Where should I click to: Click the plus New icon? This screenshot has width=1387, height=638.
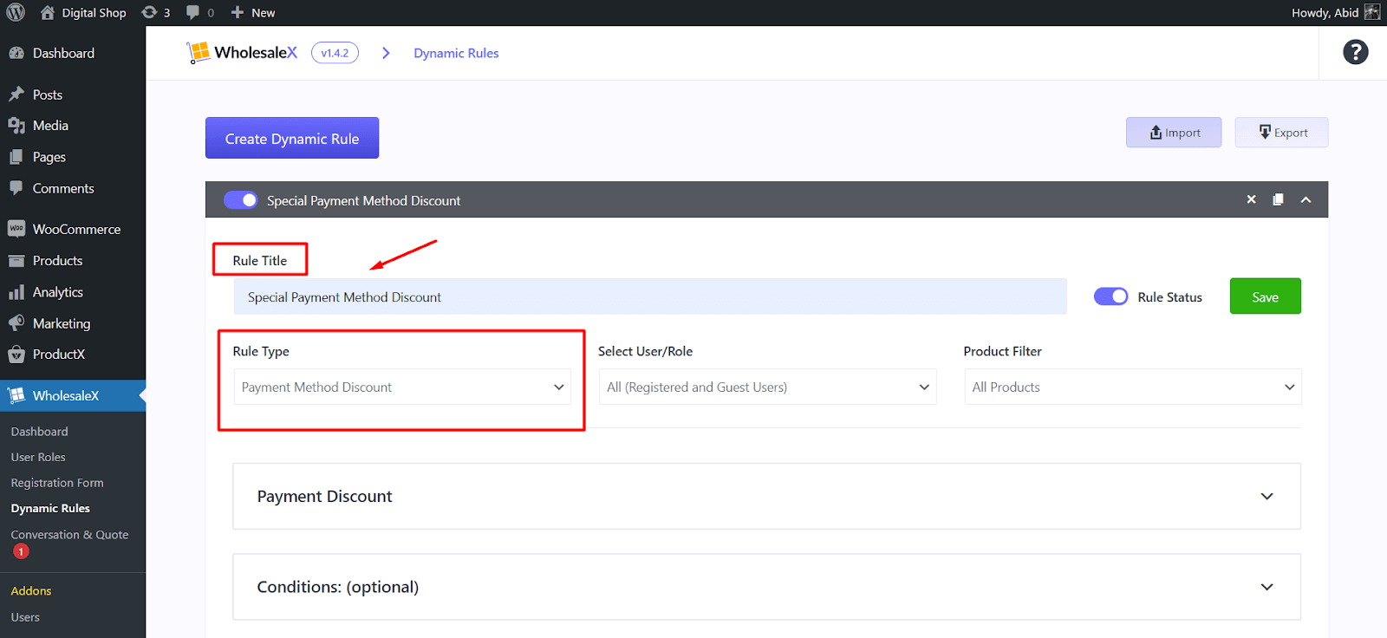pyautogui.click(x=237, y=12)
